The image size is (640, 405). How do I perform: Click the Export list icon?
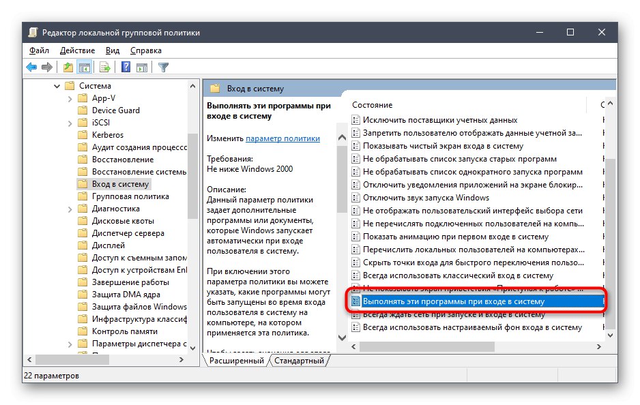point(104,67)
